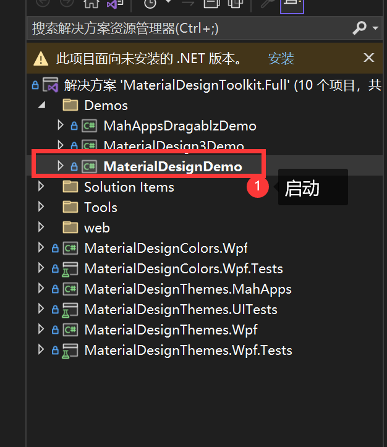
Task: Select the MahAppsDragablzDemo project
Action: click(x=180, y=126)
